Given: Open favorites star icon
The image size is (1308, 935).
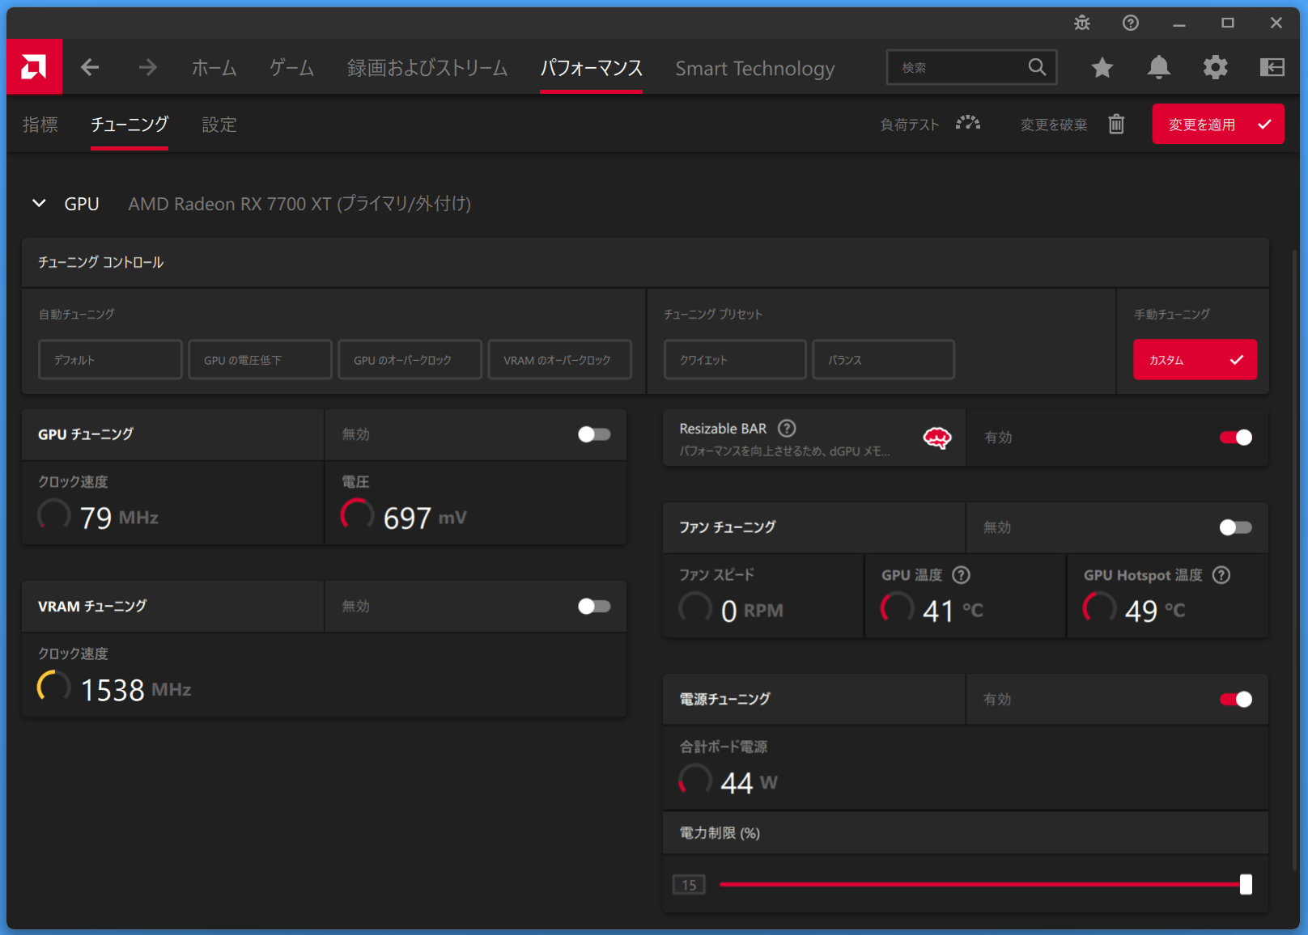Looking at the screenshot, I should pyautogui.click(x=1102, y=67).
